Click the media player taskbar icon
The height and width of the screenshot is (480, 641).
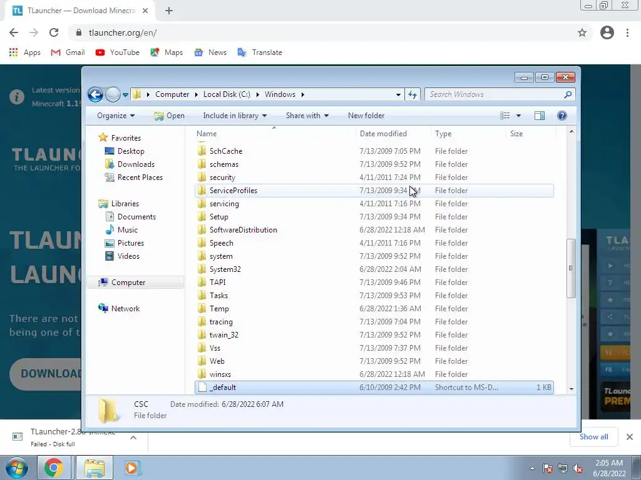[131, 467]
